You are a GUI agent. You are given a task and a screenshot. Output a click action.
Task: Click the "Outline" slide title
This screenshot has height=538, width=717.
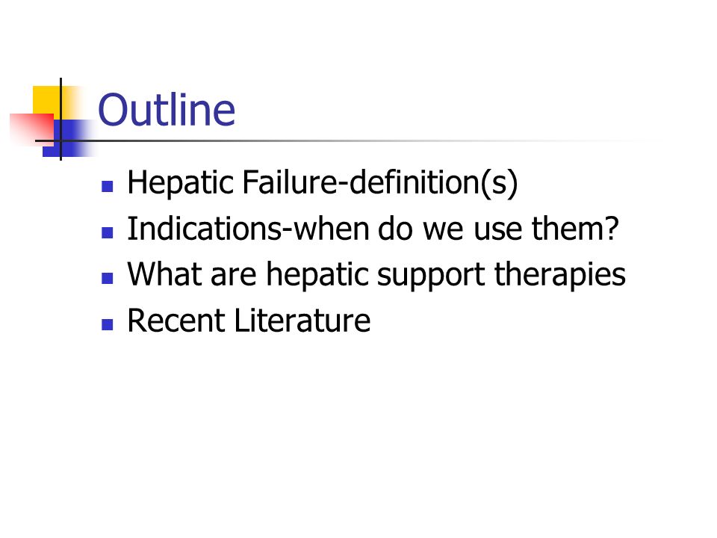point(167,110)
